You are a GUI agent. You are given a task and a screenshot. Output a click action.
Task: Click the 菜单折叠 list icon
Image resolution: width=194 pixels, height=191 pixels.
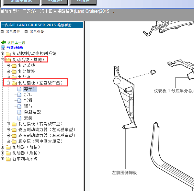tap(26, 31)
